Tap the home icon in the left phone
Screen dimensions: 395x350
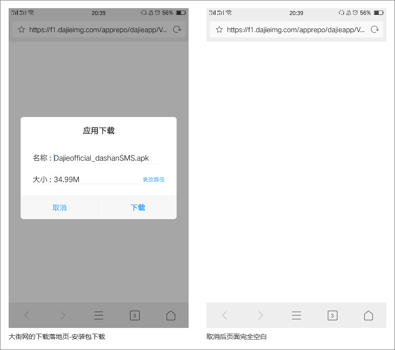[171, 315]
